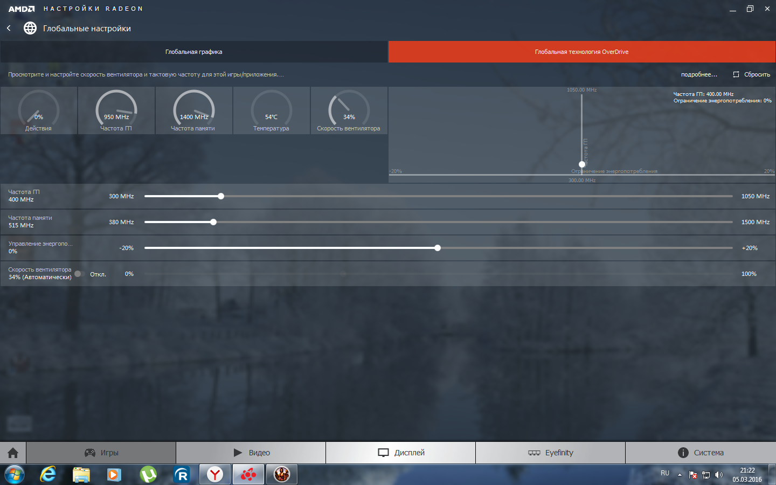The image size is (776, 485).
Task: Click the Глобальные настройки page title
Action: pyautogui.click(x=87, y=29)
